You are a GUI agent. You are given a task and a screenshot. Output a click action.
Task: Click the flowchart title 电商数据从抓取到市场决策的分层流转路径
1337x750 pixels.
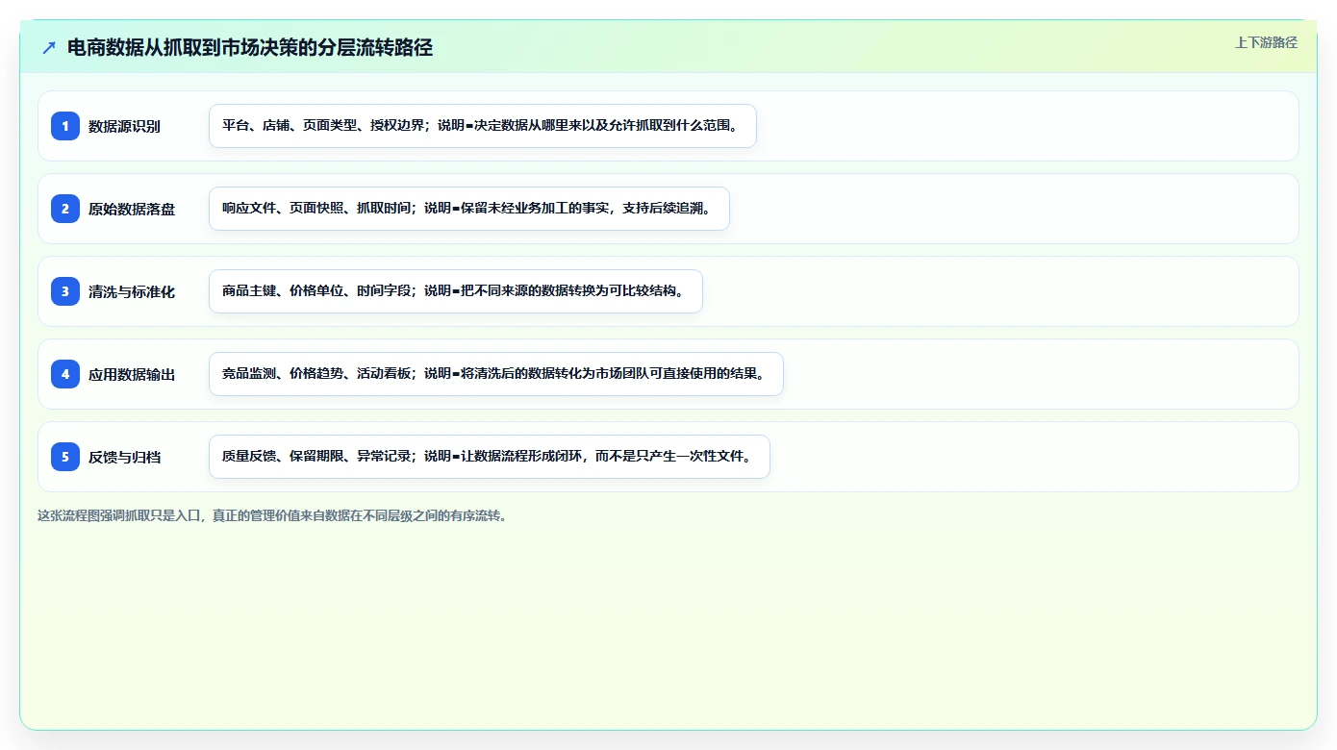pos(250,48)
